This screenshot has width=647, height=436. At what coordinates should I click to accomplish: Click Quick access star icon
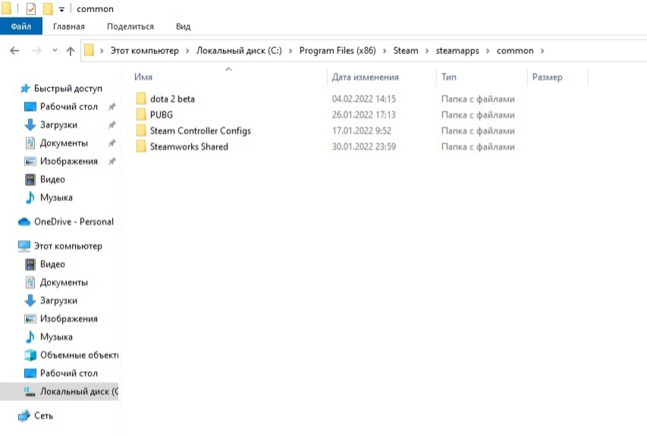coord(25,88)
